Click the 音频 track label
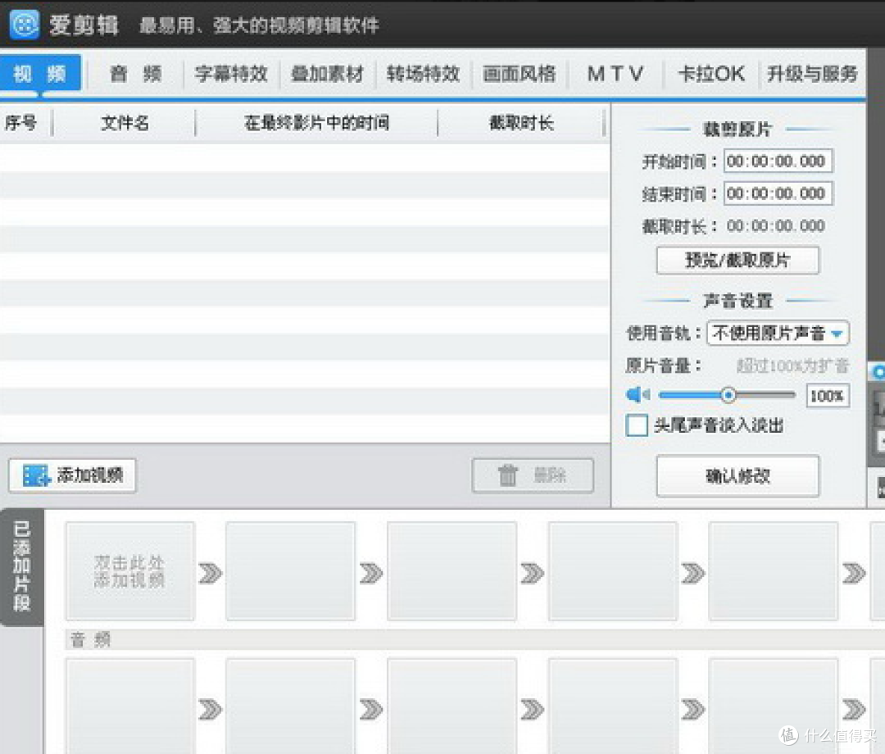The height and width of the screenshot is (754, 885). click(x=90, y=639)
